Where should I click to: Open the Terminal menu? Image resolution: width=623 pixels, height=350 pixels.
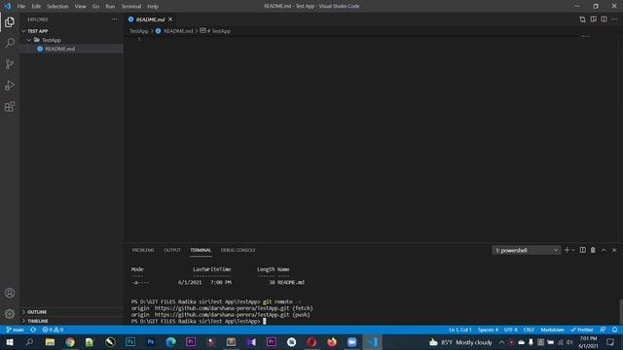point(131,7)
